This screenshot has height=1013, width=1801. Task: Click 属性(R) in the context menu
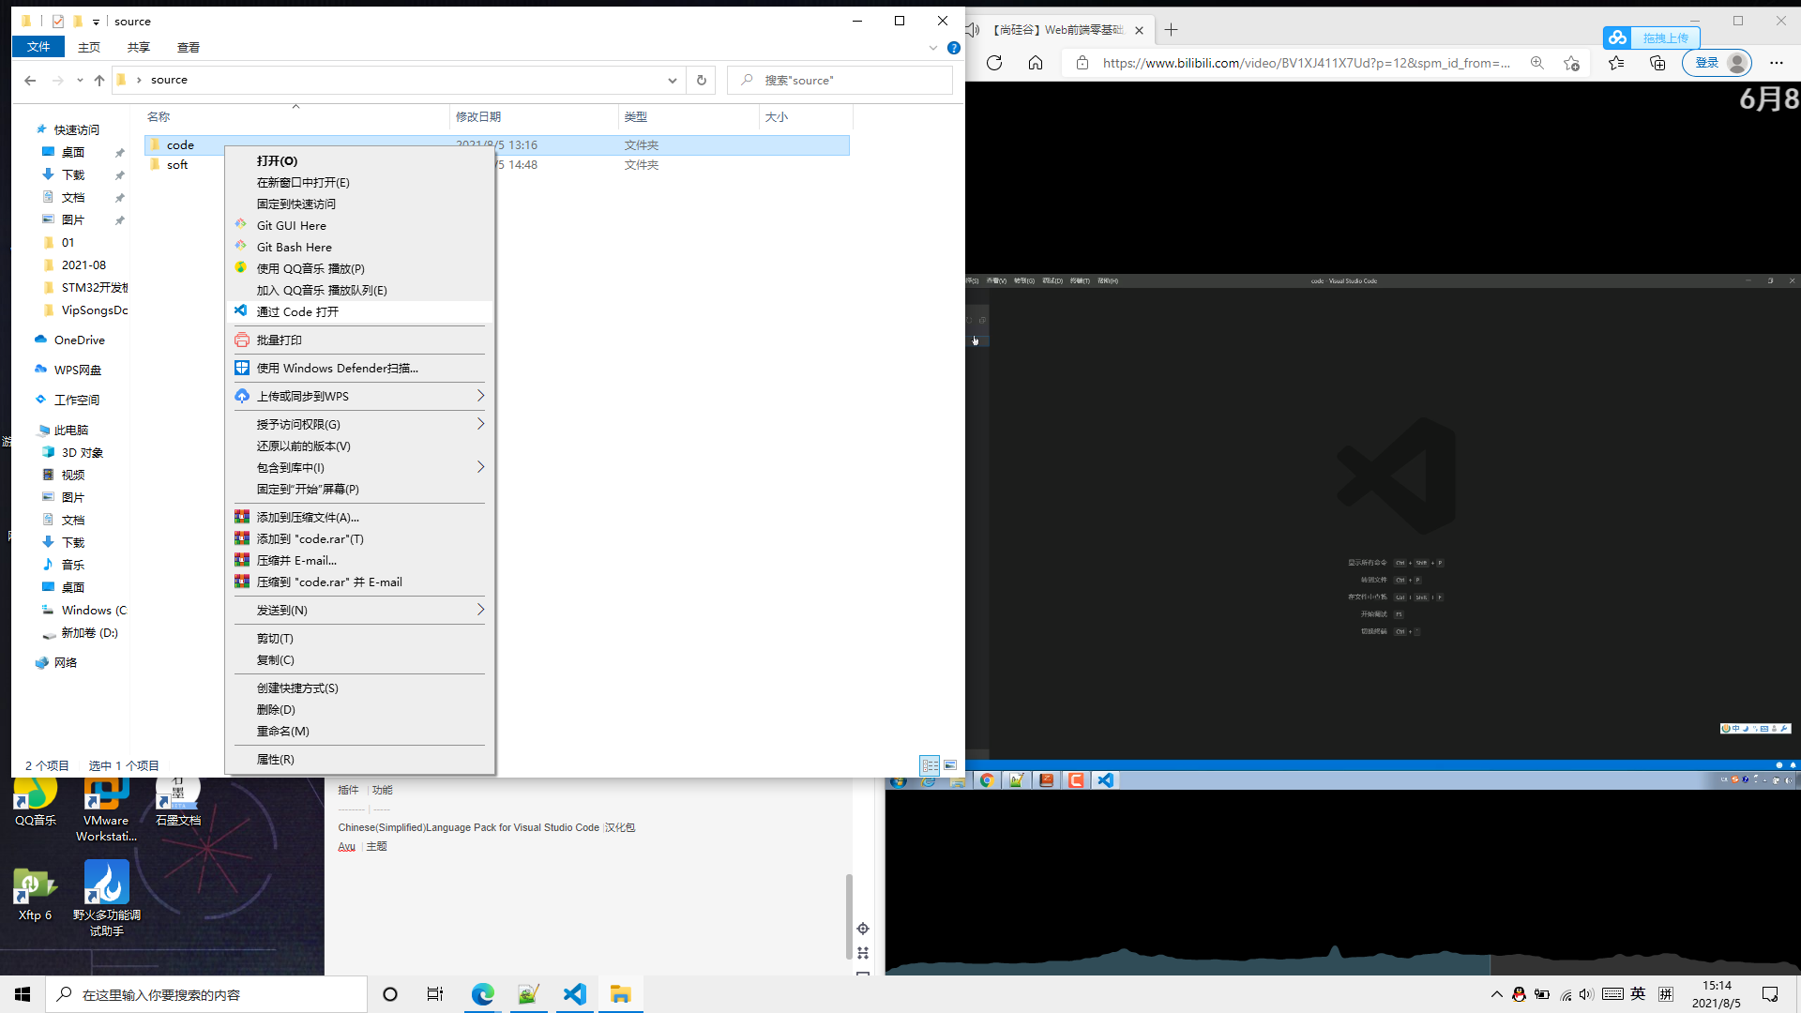pyautogui.click(x=360, y=759)
